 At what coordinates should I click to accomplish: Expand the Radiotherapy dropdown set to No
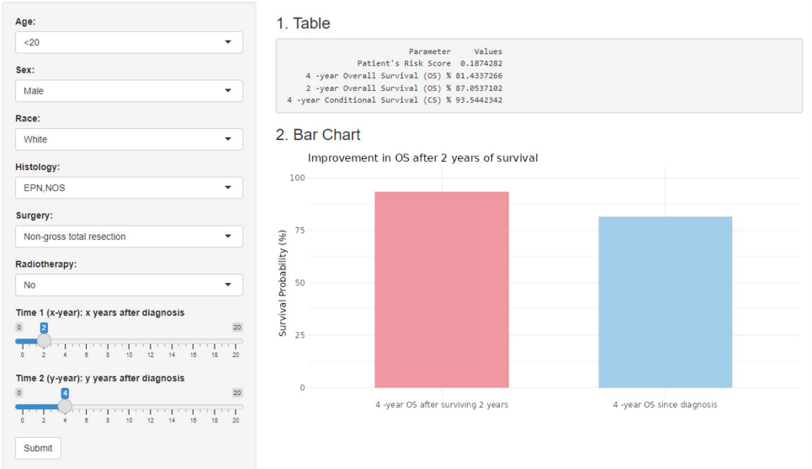(x=129, y=285)
